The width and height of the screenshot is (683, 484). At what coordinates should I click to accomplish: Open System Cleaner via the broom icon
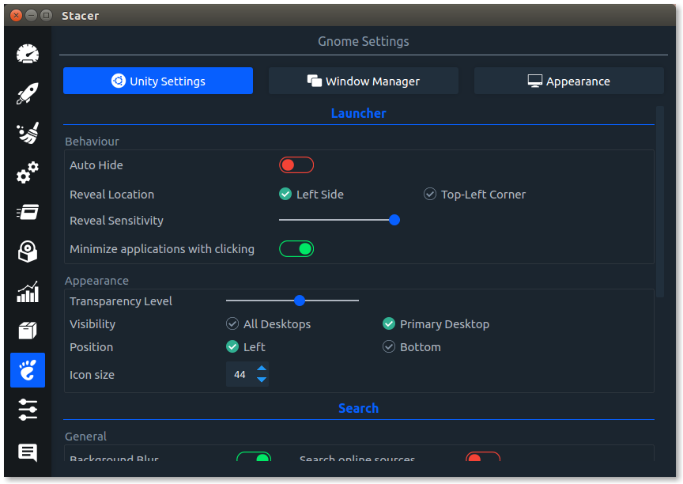28,134
